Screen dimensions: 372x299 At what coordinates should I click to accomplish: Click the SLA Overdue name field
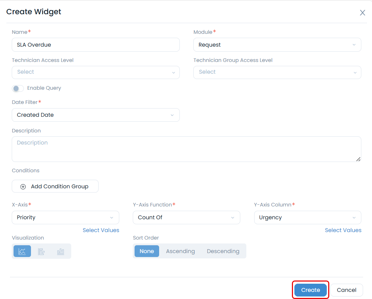click(96, 44)
